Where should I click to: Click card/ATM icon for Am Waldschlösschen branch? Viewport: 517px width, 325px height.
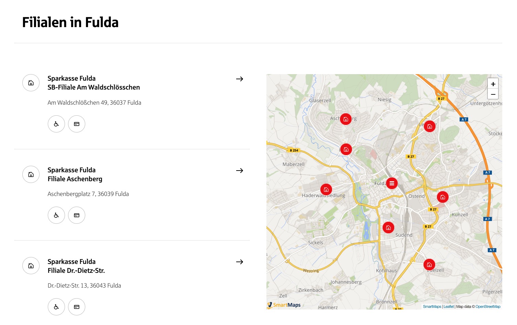pos(77,124)
